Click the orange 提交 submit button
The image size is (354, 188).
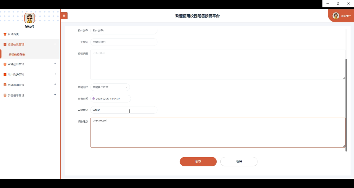point(198,162)
